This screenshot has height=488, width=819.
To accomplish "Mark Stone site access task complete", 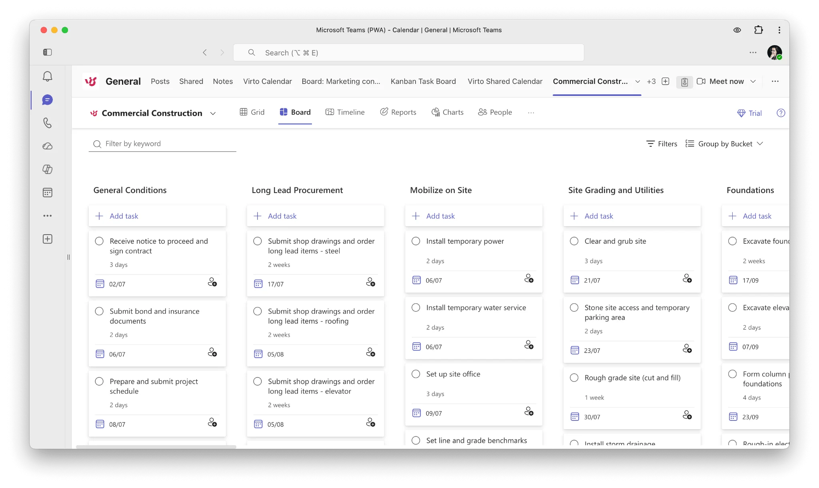I will pos(574,307).
